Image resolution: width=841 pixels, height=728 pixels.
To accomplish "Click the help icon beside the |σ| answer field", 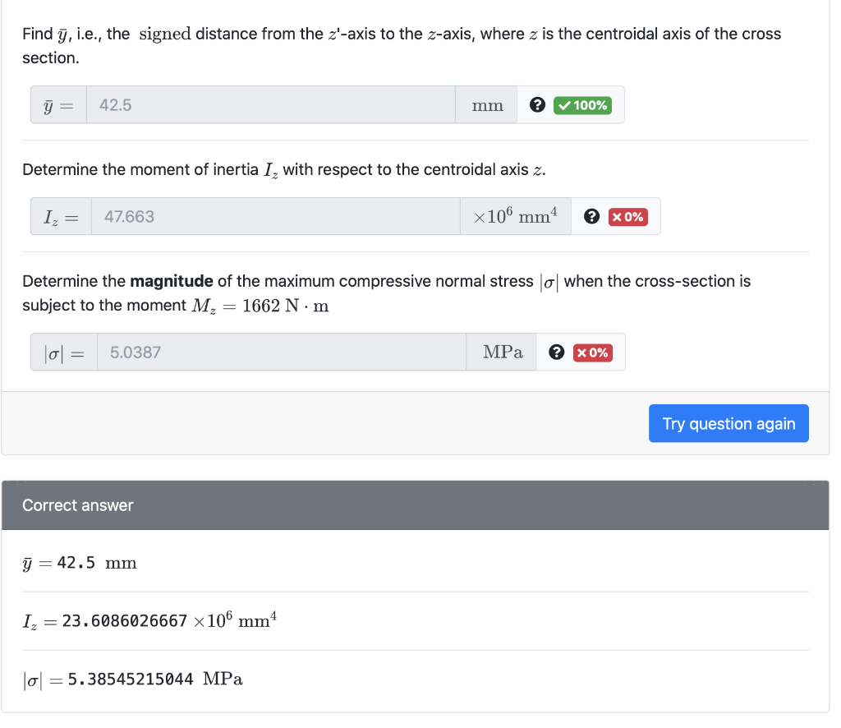I will pos(557,352).
